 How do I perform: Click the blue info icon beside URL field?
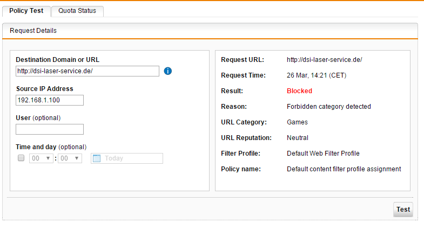click(x=167, y=71)
